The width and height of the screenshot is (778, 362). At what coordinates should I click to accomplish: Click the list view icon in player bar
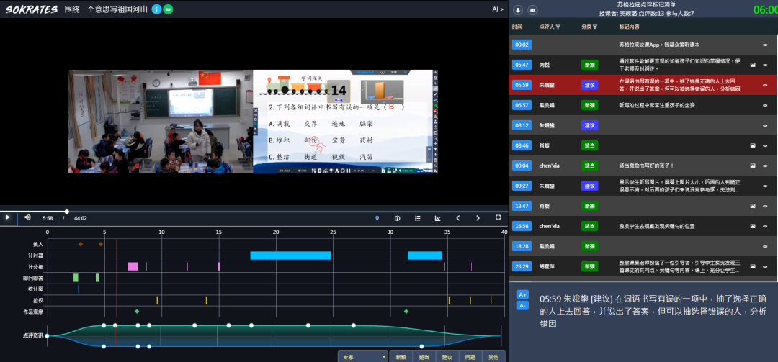(417, 218)
